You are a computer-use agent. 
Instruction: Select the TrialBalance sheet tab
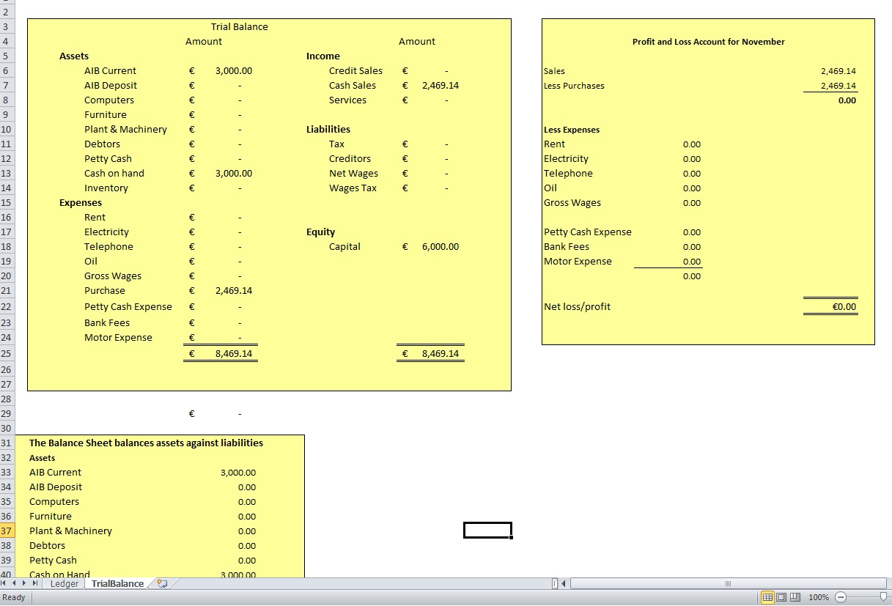[117, 584]
